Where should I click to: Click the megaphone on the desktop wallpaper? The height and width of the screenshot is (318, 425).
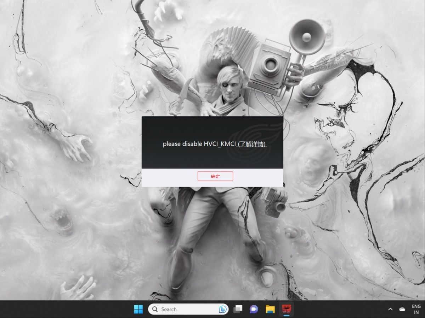click(307, 36)
